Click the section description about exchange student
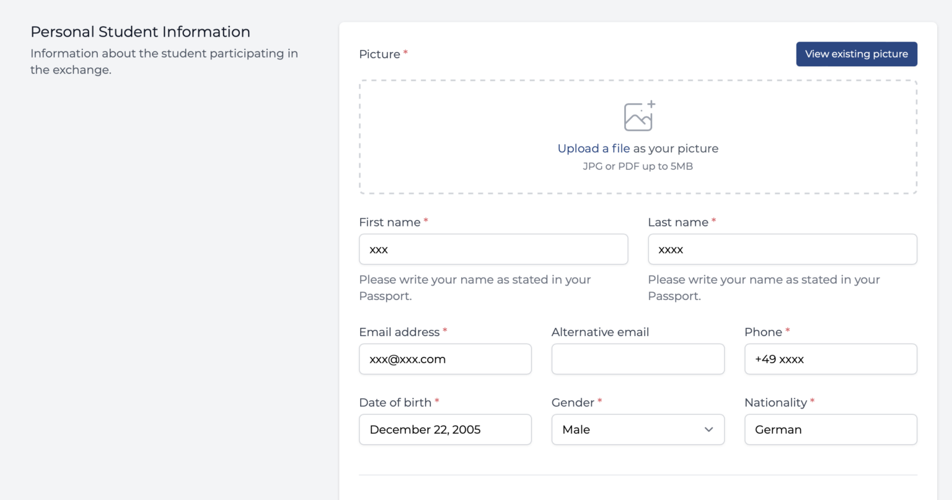 click(164, 61)
